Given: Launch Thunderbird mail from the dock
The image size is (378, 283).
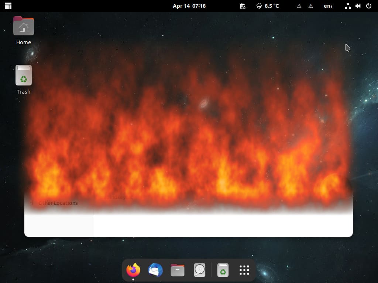Looking at the screenshot, I should point(155,270).
